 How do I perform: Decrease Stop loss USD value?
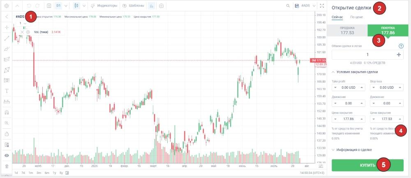(374, 88)
